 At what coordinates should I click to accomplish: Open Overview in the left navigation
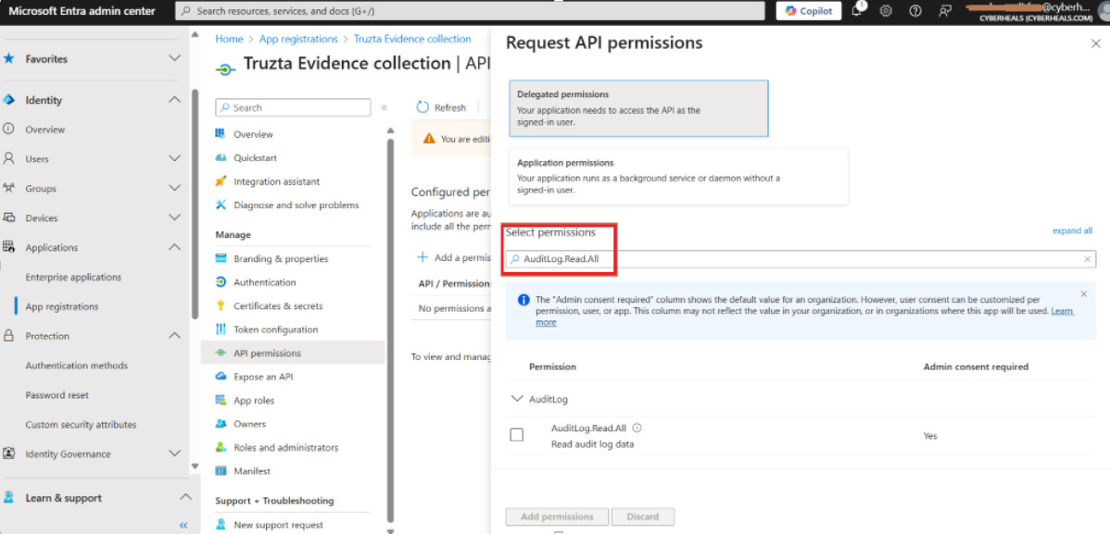[x=44, y=130]
